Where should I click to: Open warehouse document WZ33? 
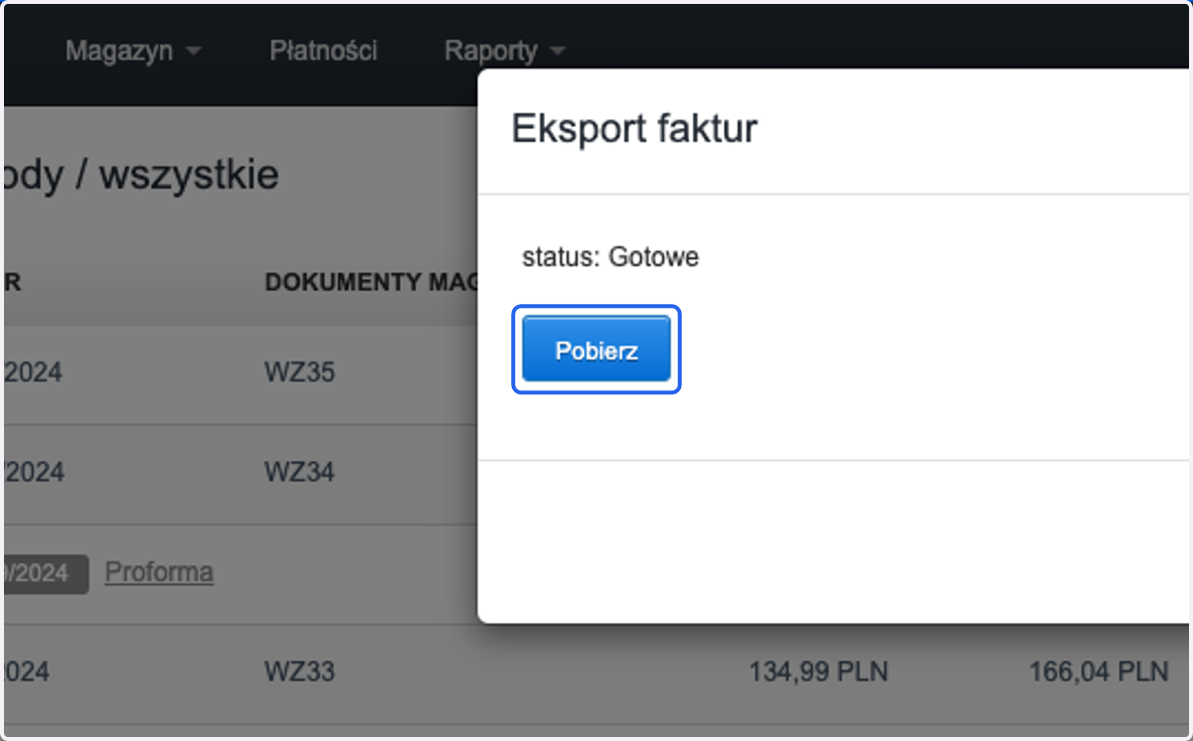pyautogui.click(x=299, y=672)
